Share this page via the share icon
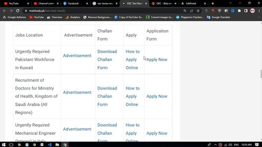 coord(192,11)
